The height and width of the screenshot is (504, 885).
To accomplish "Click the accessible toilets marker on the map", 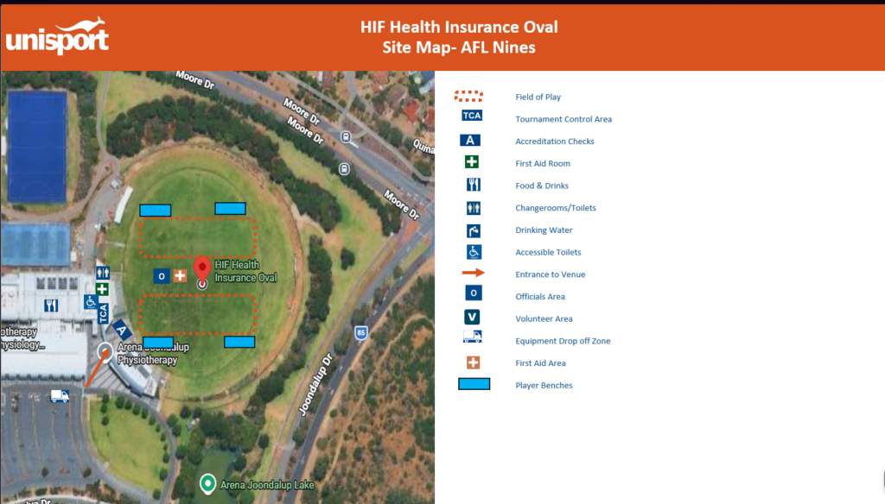I will [x=91, y=302].
